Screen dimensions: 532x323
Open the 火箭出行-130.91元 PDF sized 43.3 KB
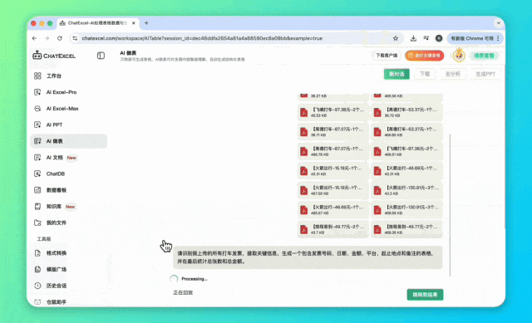coord(406,190)
